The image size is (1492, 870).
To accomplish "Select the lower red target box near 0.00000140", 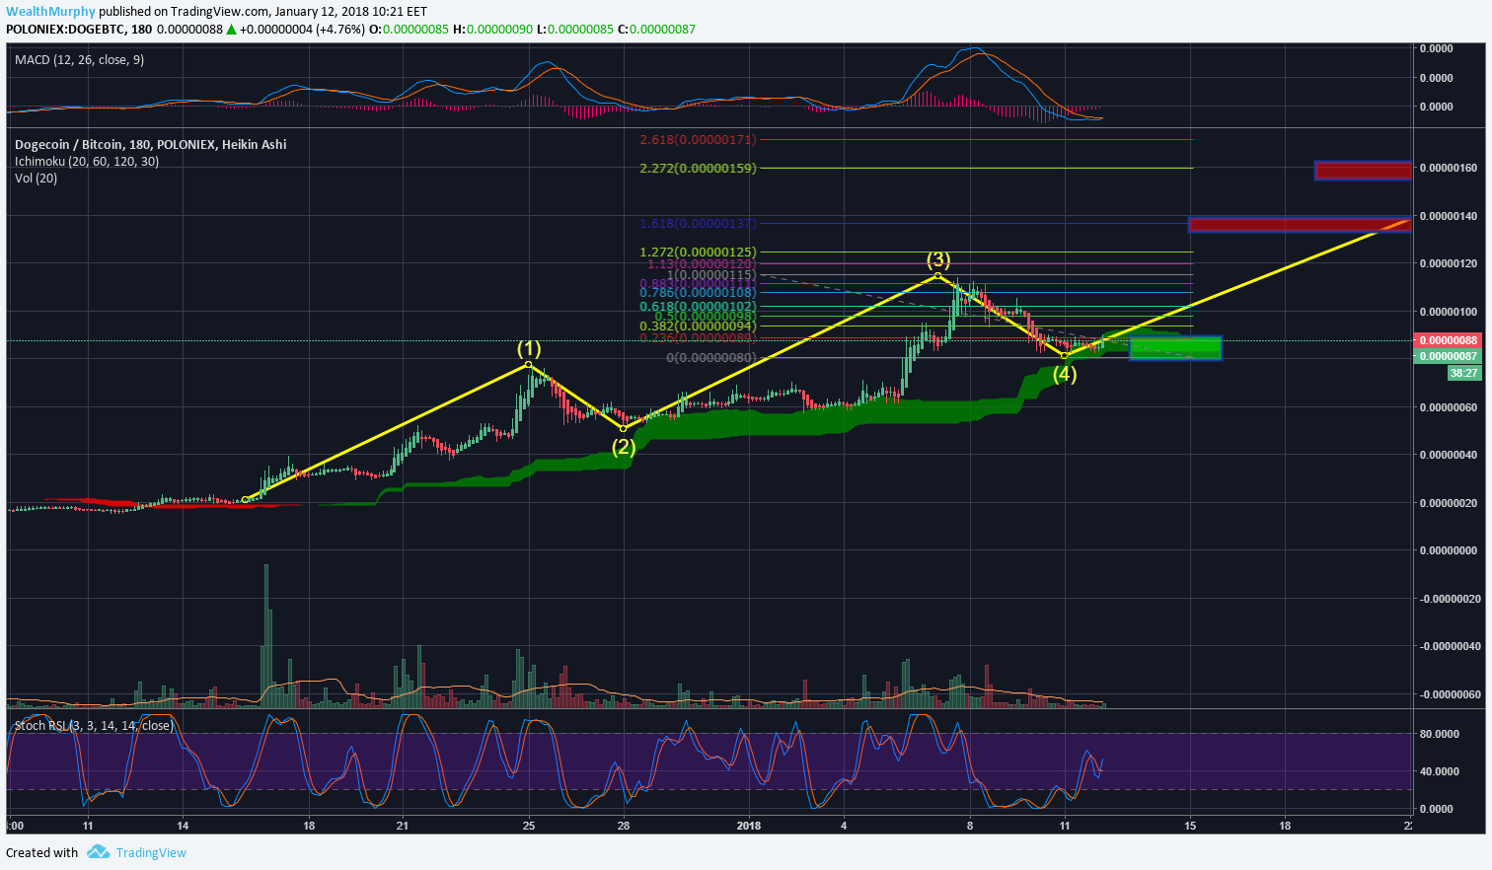I will tap(1300, 225).
